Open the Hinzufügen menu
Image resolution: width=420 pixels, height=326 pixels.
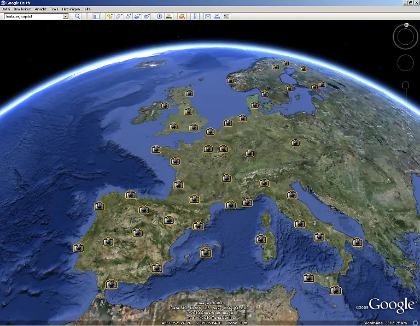pos(71,9)
